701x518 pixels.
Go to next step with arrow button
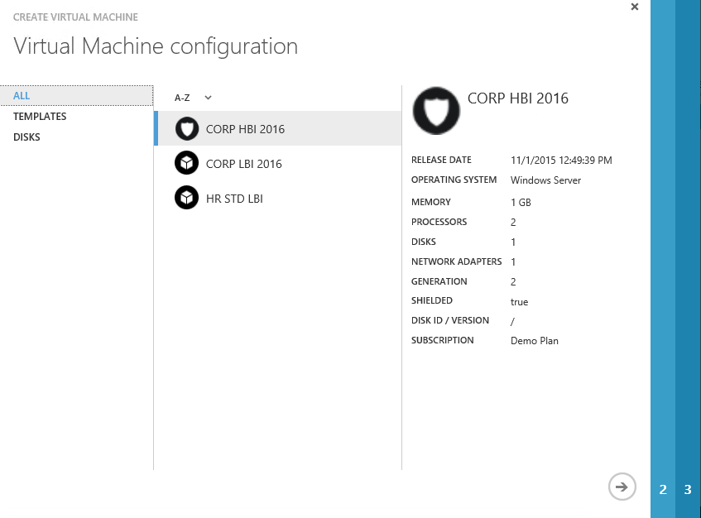tap(622, 487)
